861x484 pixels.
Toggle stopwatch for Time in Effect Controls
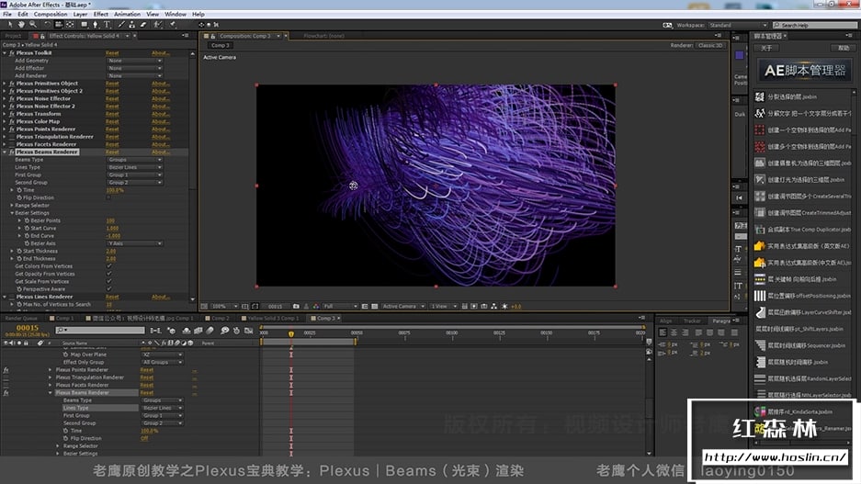click(x=19, y=190)
